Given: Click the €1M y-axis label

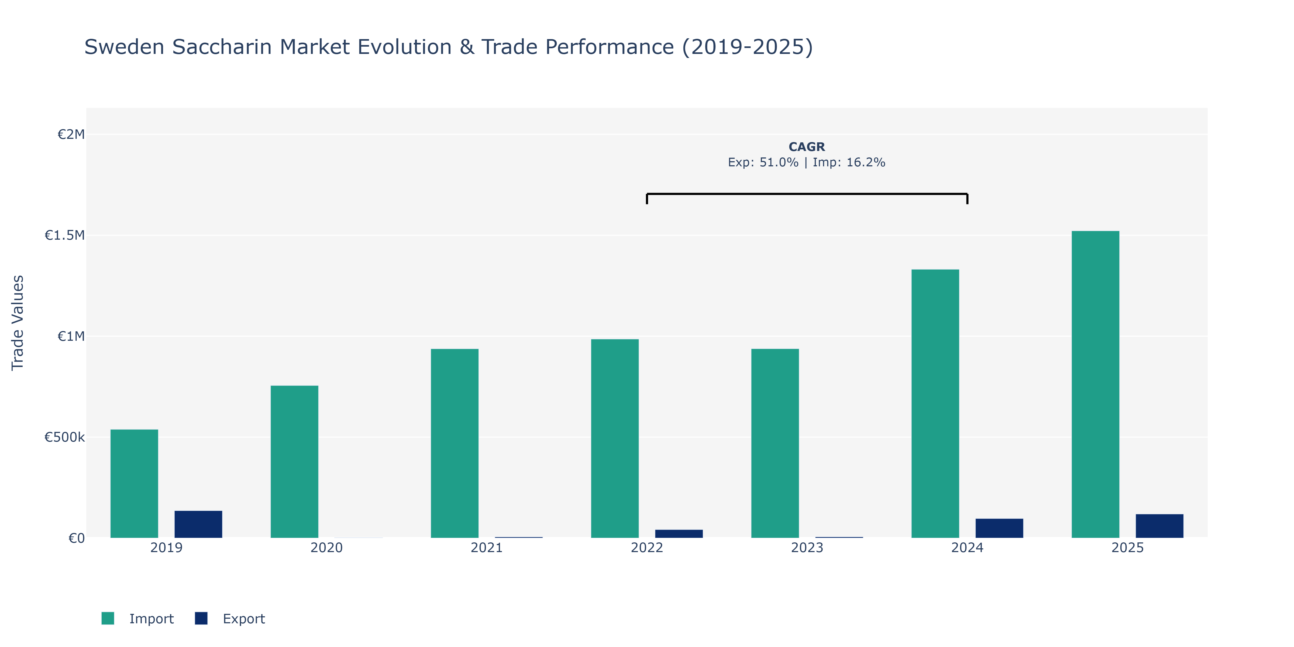Looking at the screenshot, I should pos(71,336).
